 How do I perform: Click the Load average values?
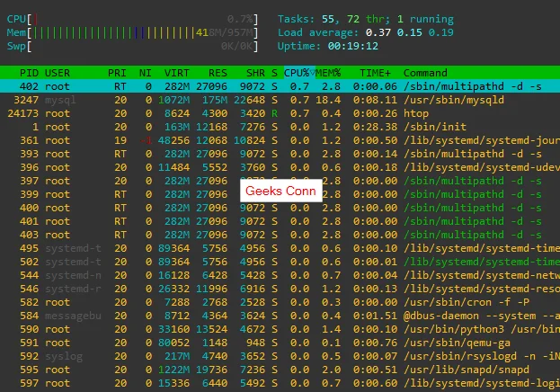point(409,32)
